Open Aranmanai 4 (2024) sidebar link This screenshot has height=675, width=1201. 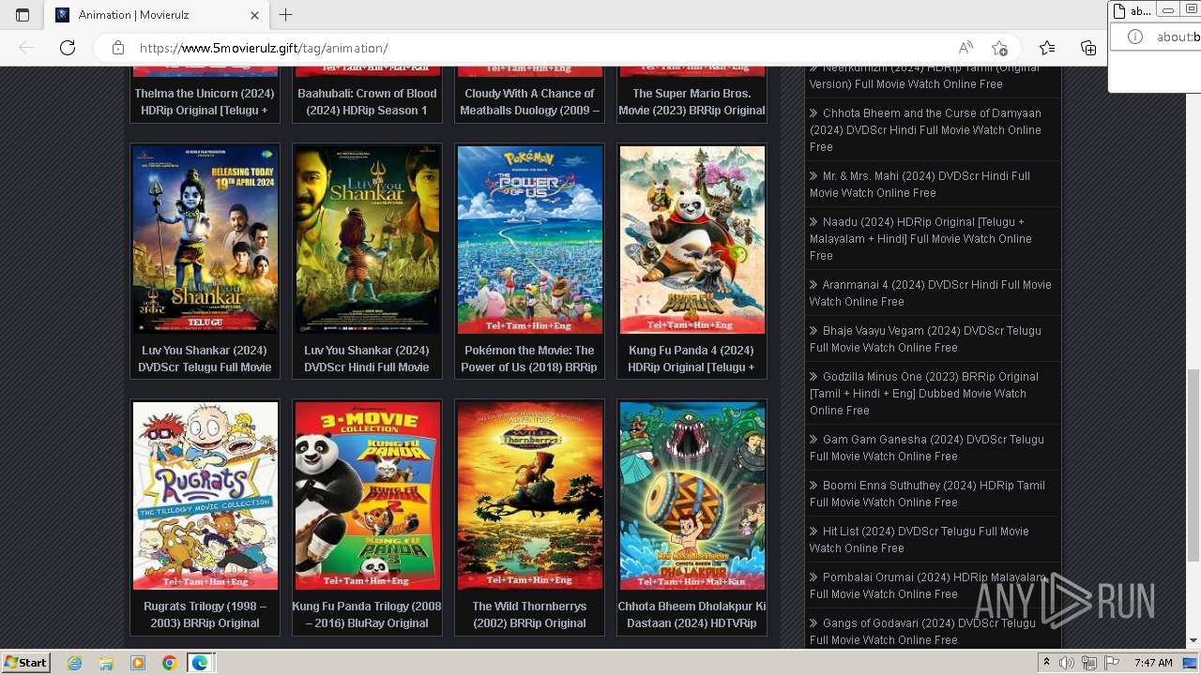point(931,293)
